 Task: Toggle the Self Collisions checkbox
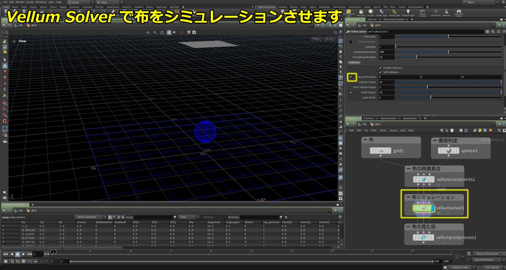(x=380, y=72)
